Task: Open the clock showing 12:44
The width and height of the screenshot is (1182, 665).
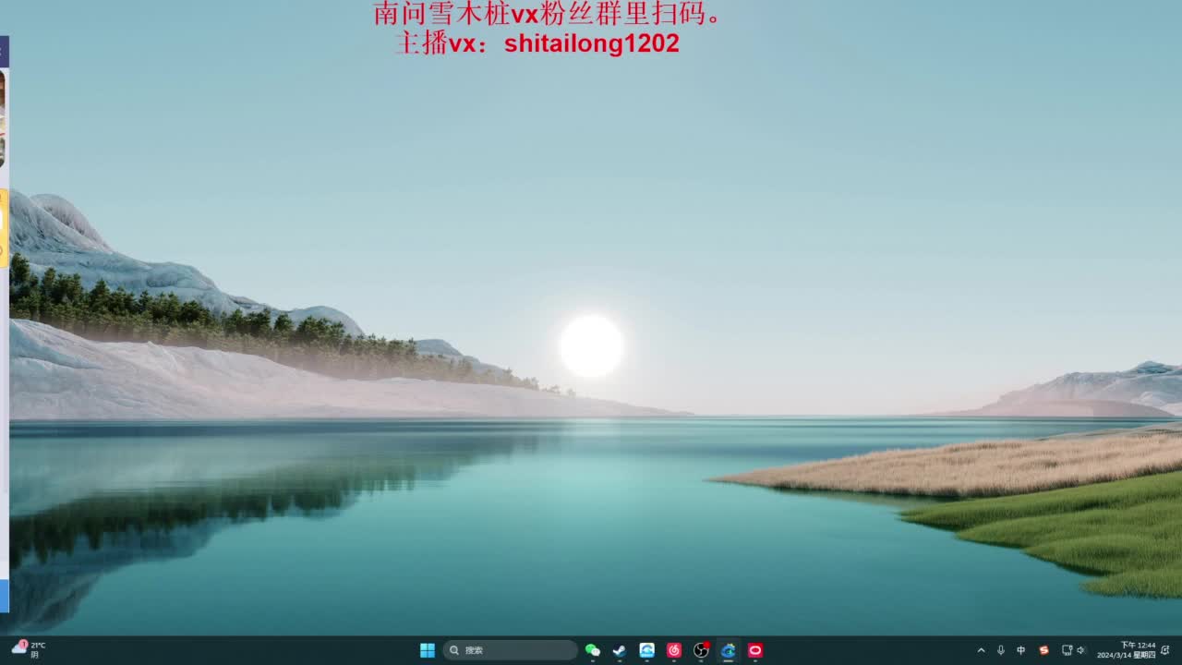Action: [1126, 650]
